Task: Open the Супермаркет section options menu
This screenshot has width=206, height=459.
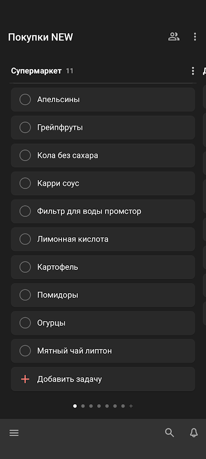Action: pos(192,71)
